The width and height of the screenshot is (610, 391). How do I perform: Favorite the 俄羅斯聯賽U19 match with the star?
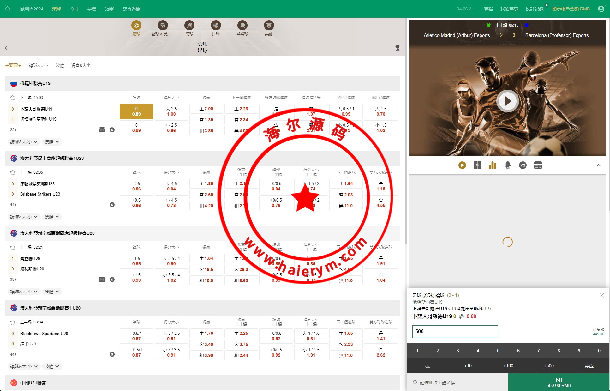13,98
